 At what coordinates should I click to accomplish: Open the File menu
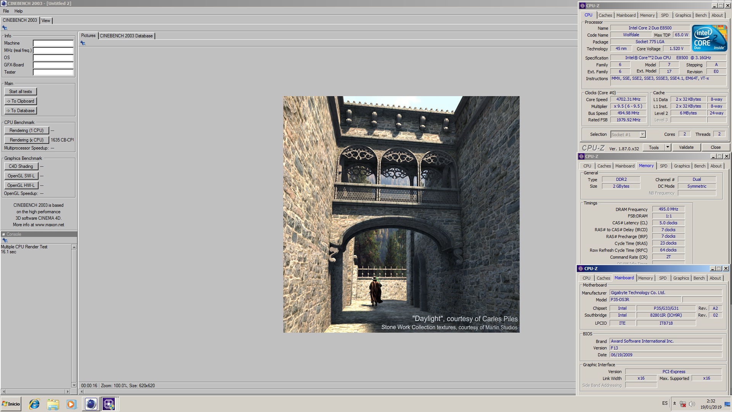pos(6,11)
